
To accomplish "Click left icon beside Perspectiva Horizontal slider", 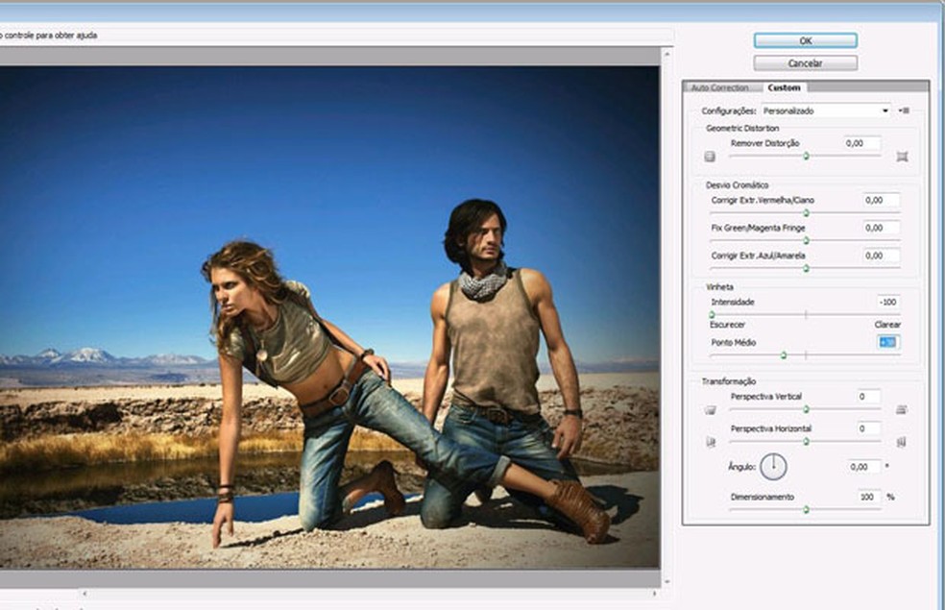I will (x=710, y=442).
